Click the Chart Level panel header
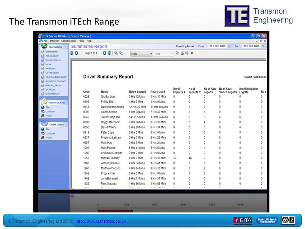Image resolution: width=305 pixels, height=229 pixels. point(54,124)
